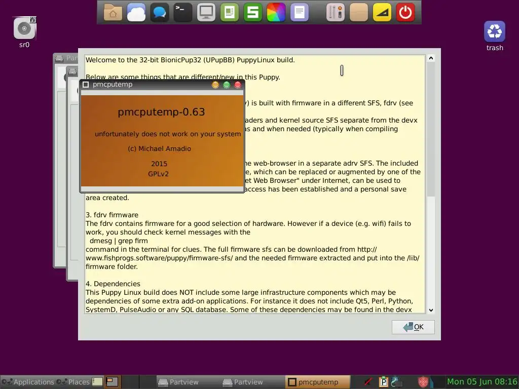Open the green document word processor icon
Image resolution: width=519 pixels, height=389 pixels.
230,13
